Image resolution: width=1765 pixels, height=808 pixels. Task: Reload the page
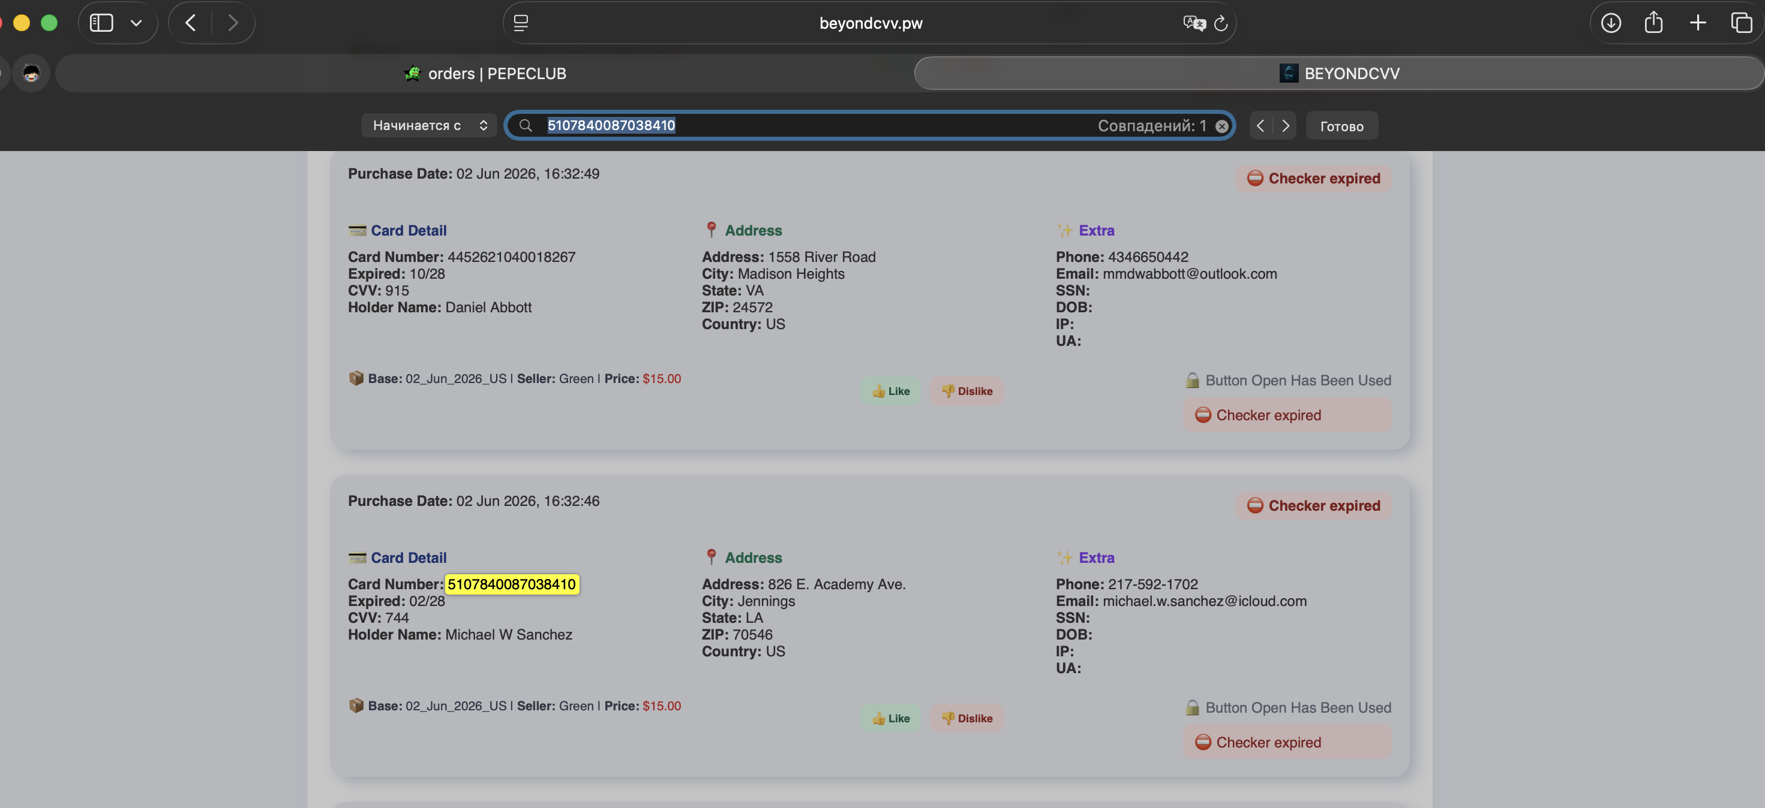[x=1221, y=23]
